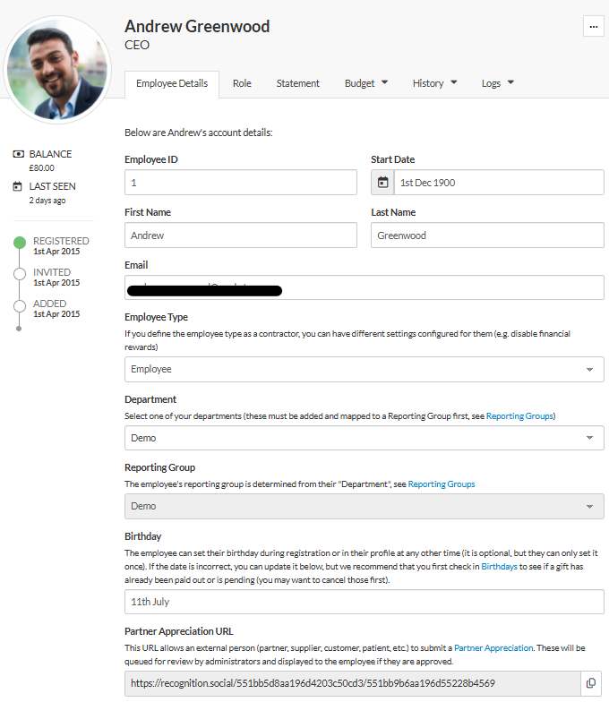The width and height of the screenshot is (609, 702).
Task: Expand the Logs tab menu
Action: point(498,83)
